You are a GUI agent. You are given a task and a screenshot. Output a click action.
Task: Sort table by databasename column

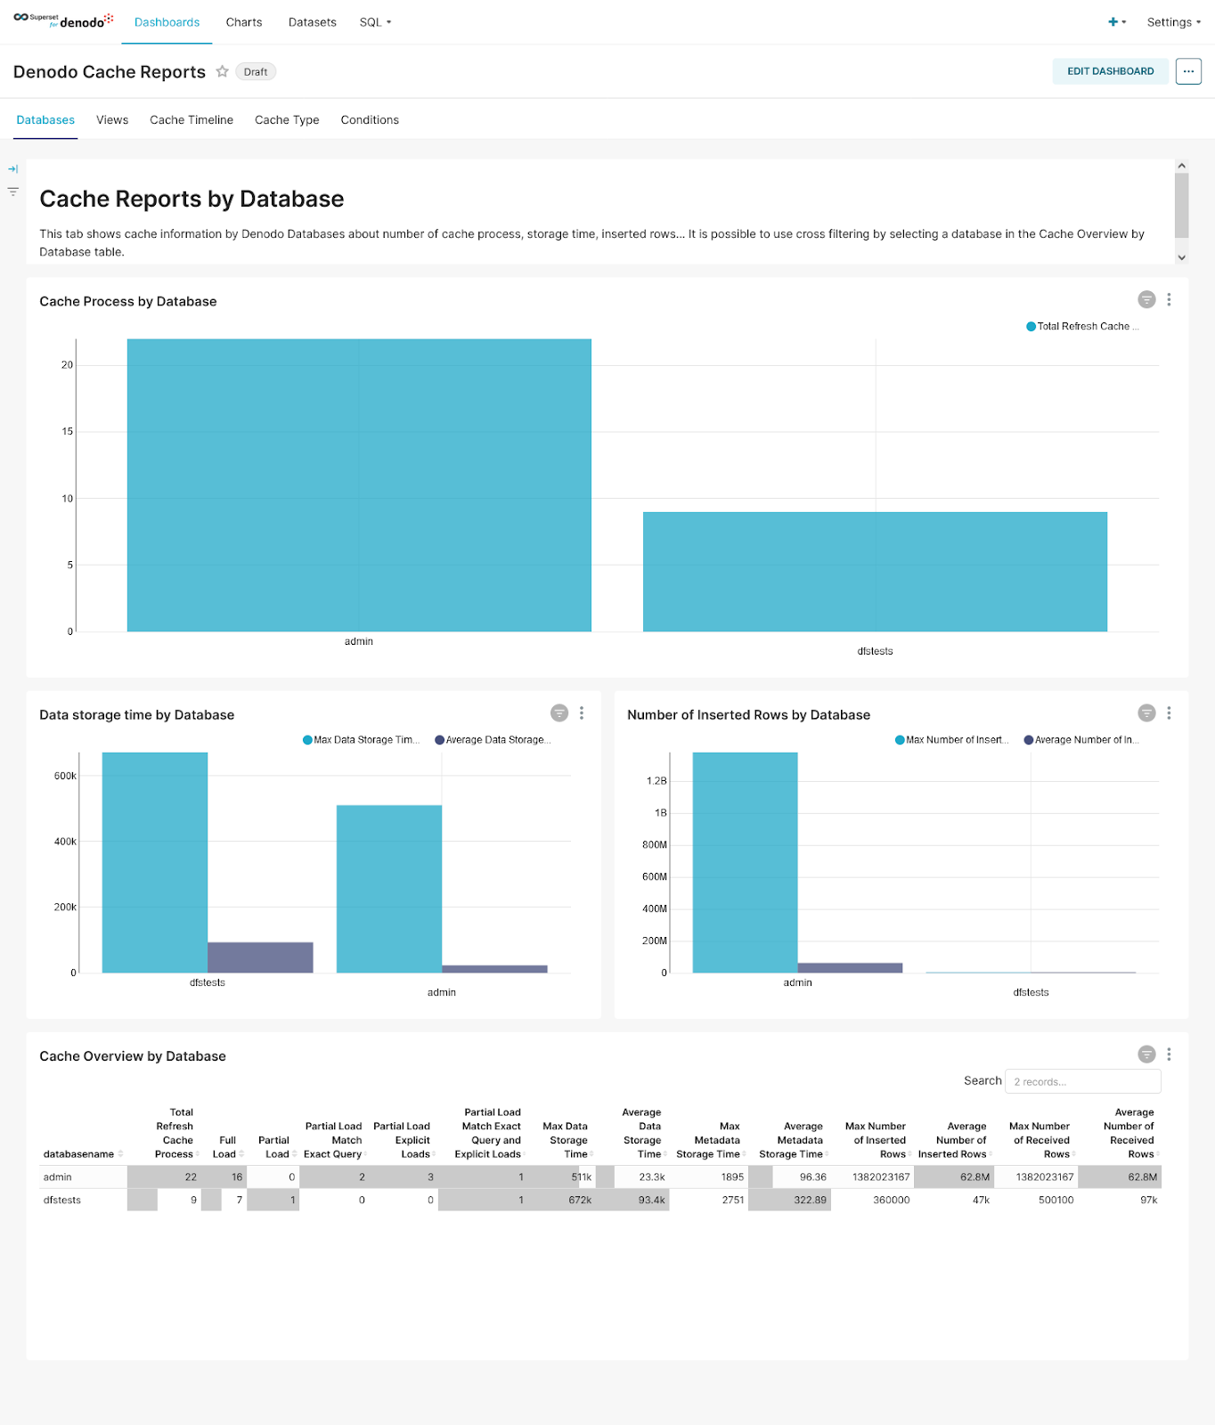pyautogui.click(x=83, y=1154)
